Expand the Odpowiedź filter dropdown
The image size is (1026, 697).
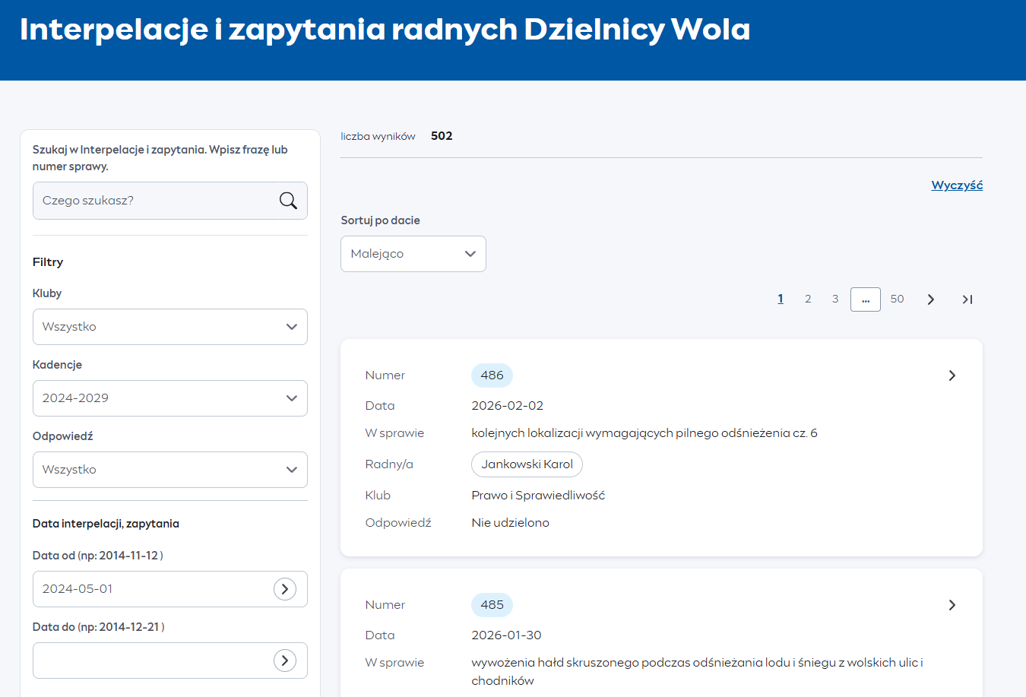[169, 470]
